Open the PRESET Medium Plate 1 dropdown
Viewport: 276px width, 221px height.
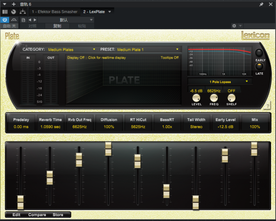pyautogui.click(x=148, y=50)
